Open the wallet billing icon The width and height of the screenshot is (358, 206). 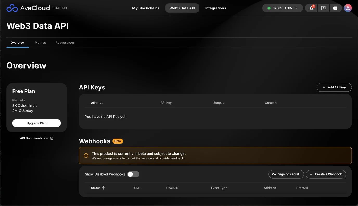[x=335, y=8]
